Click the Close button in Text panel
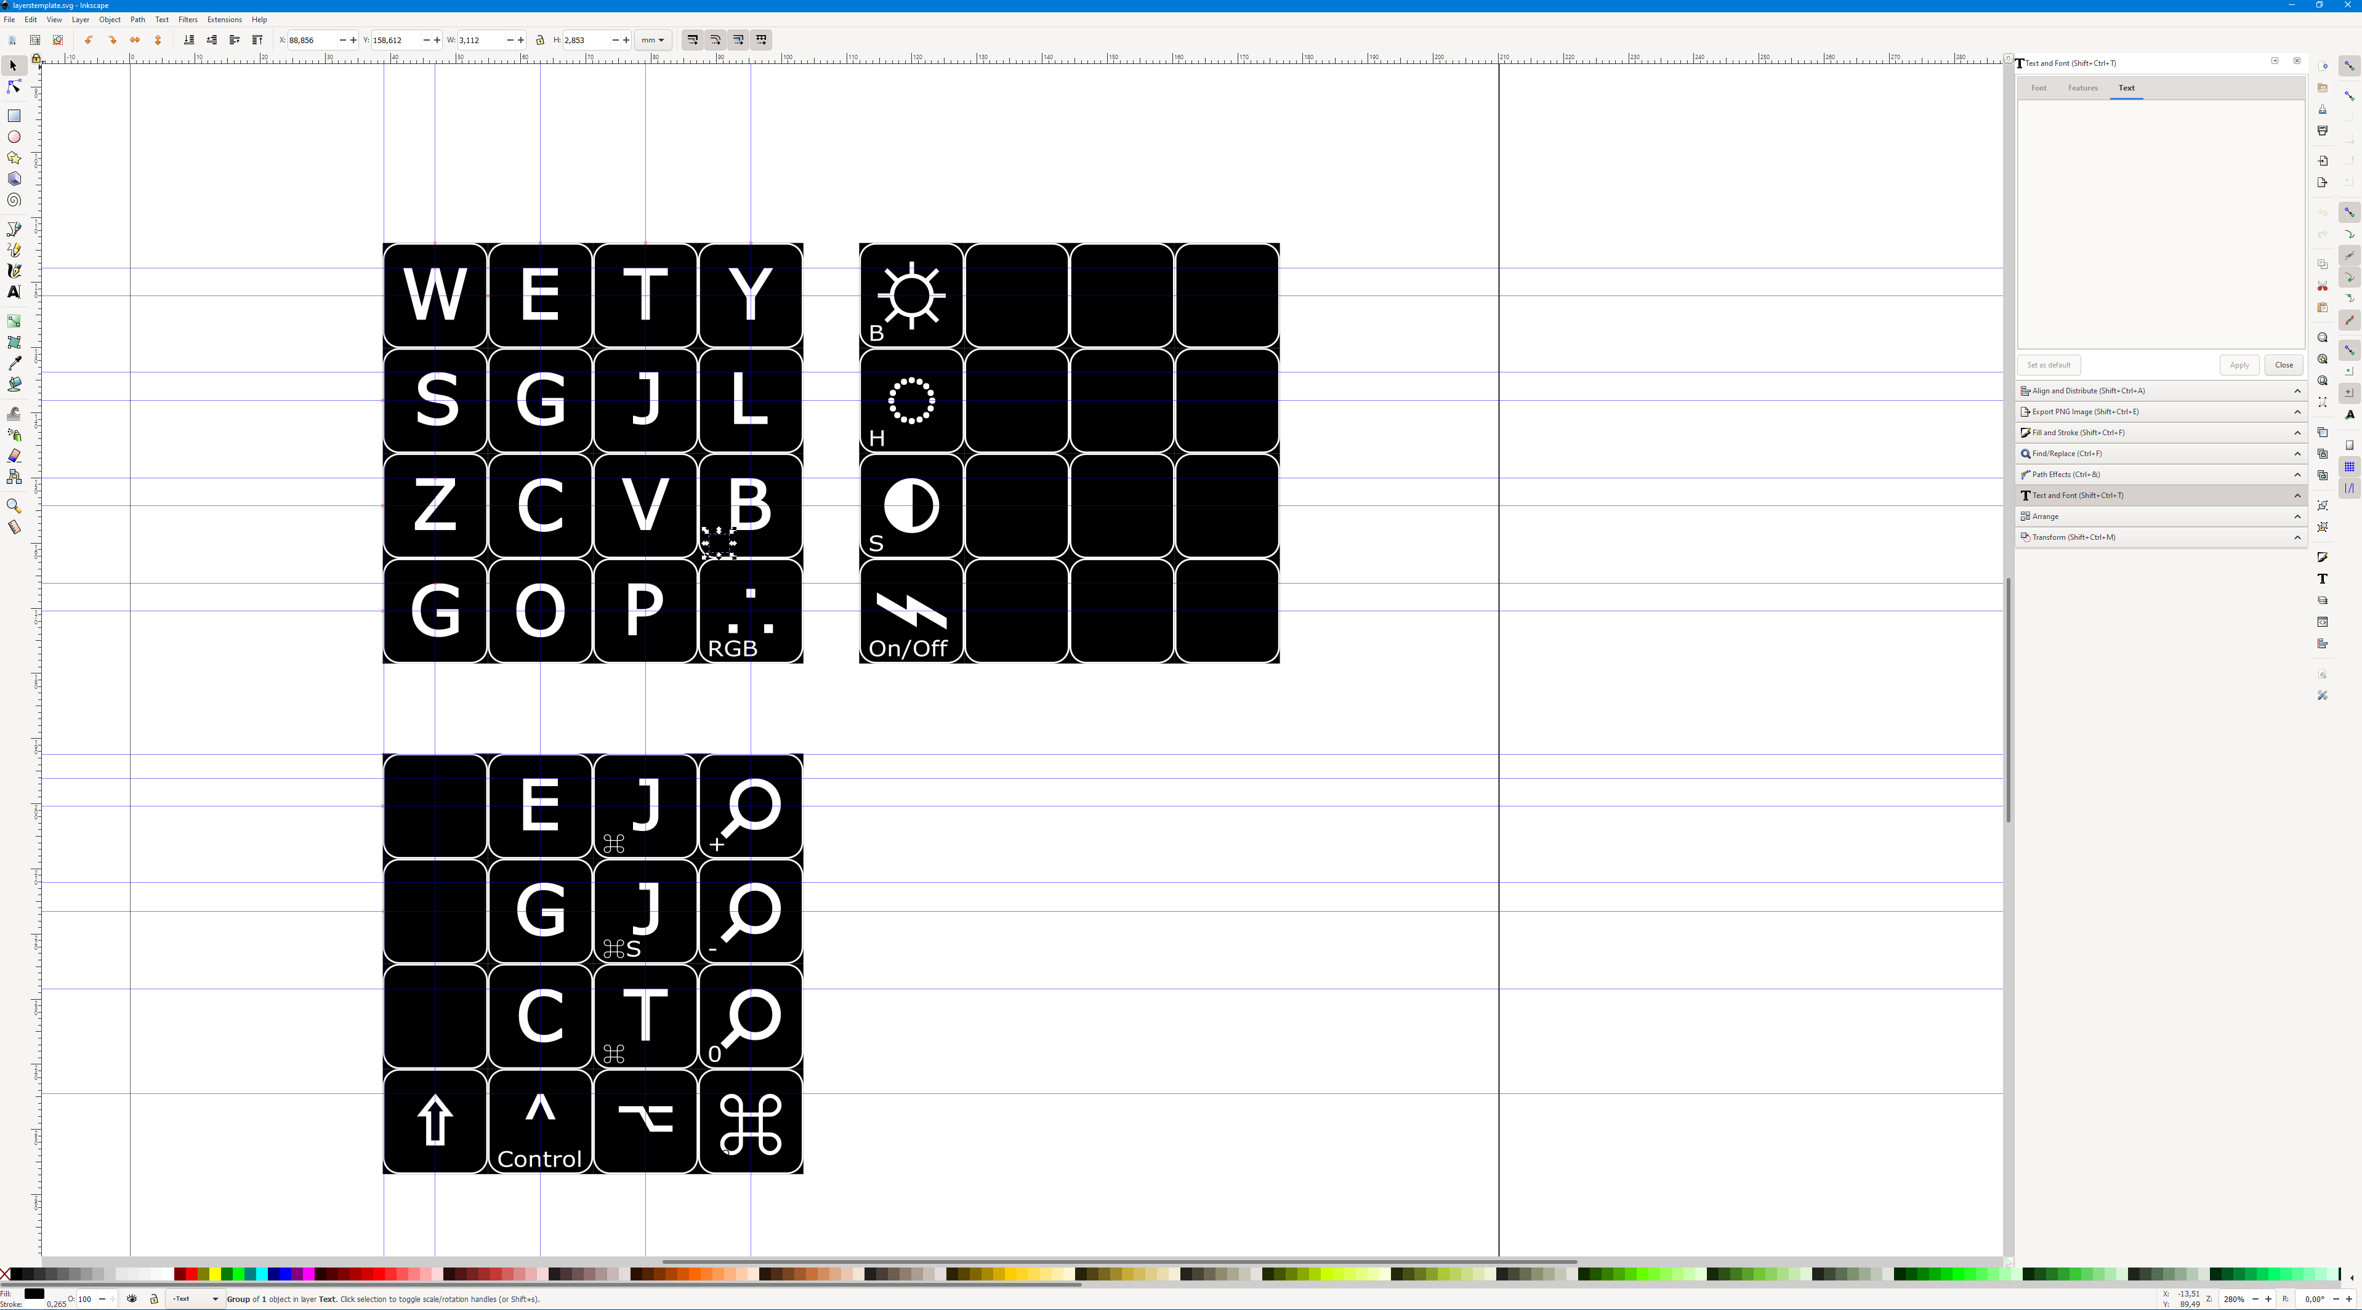2362x1310 pixels. [2283, 365]
